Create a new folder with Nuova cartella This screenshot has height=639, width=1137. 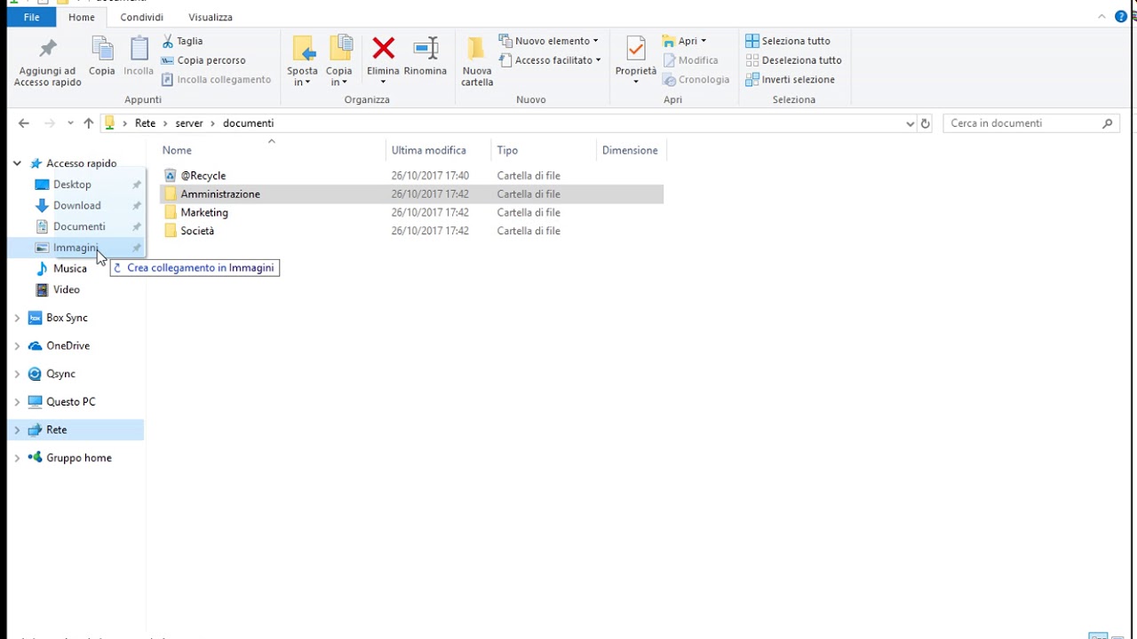[477, 62]
